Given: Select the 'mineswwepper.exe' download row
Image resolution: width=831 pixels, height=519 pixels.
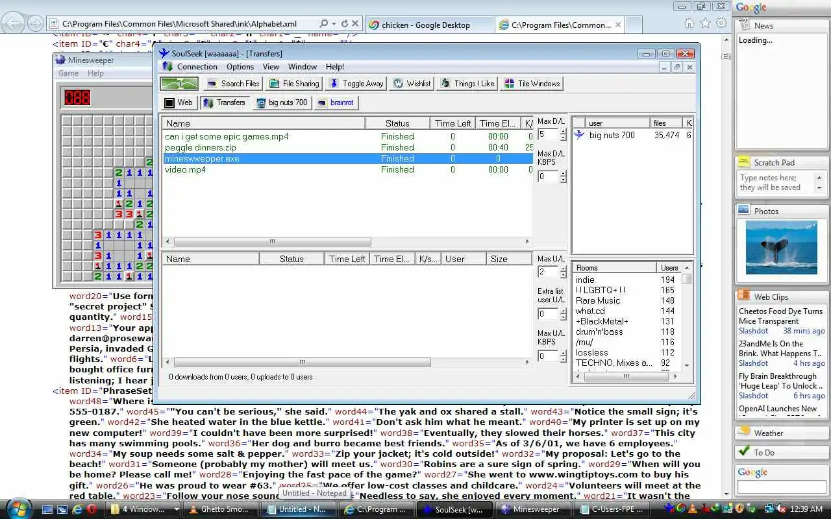Looking at the screenshot, I should 347,159.
